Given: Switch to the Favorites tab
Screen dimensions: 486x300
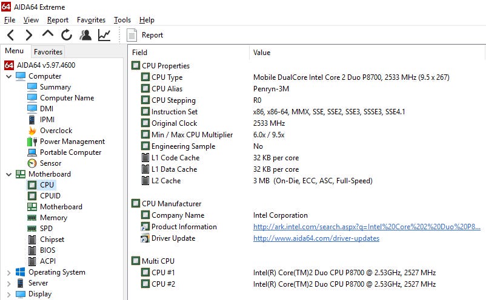Looking at the screenshot, I should 48,52.
